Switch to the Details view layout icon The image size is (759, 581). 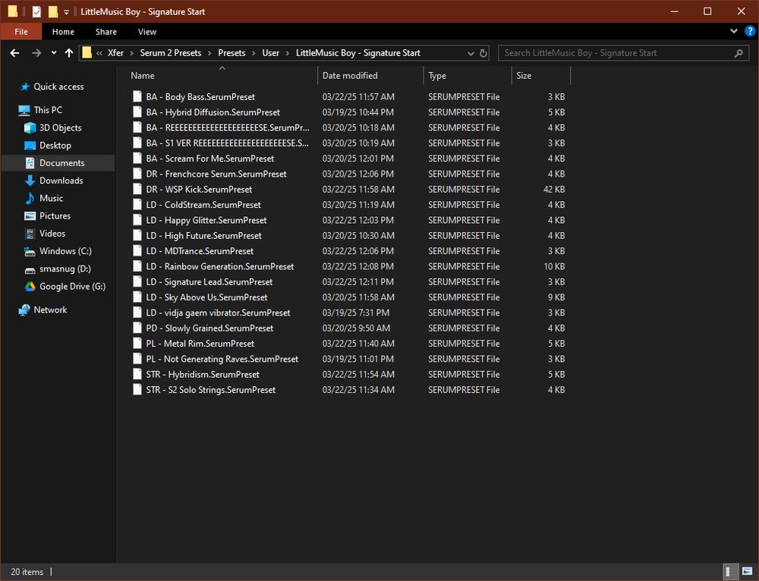click(730, 572)
